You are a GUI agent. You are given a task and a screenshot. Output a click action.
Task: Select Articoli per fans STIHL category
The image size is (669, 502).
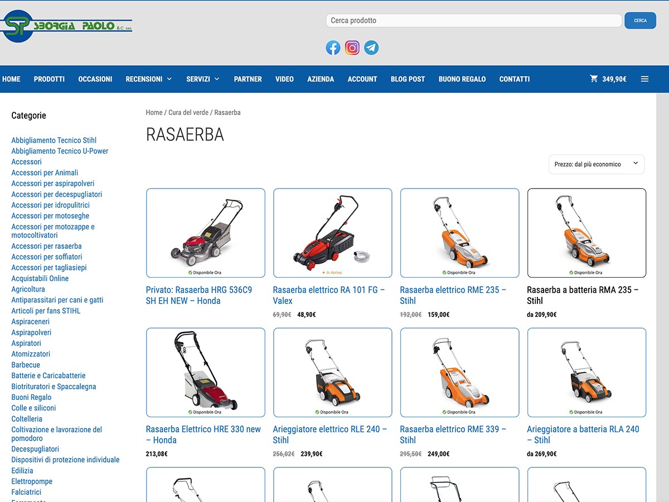pyautogui.click(x=46, y=311)
